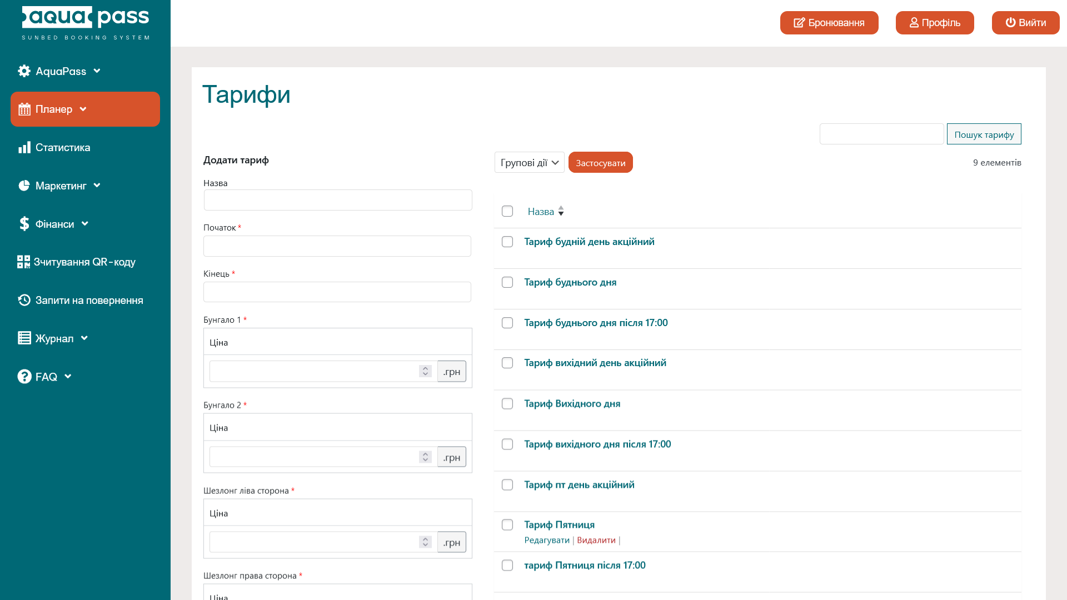Image resolution: width=1067 pixels, height=600 pixels.
Task: Expand the Журнал menu chevron
Action: (84, 338)
